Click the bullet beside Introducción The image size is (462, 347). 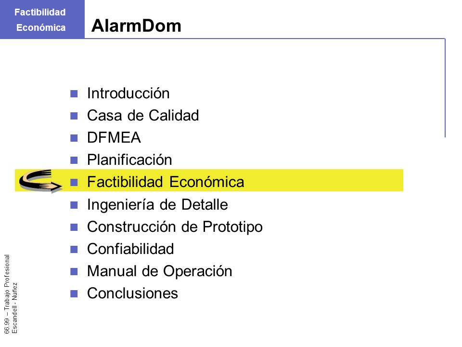coord(74,94)
